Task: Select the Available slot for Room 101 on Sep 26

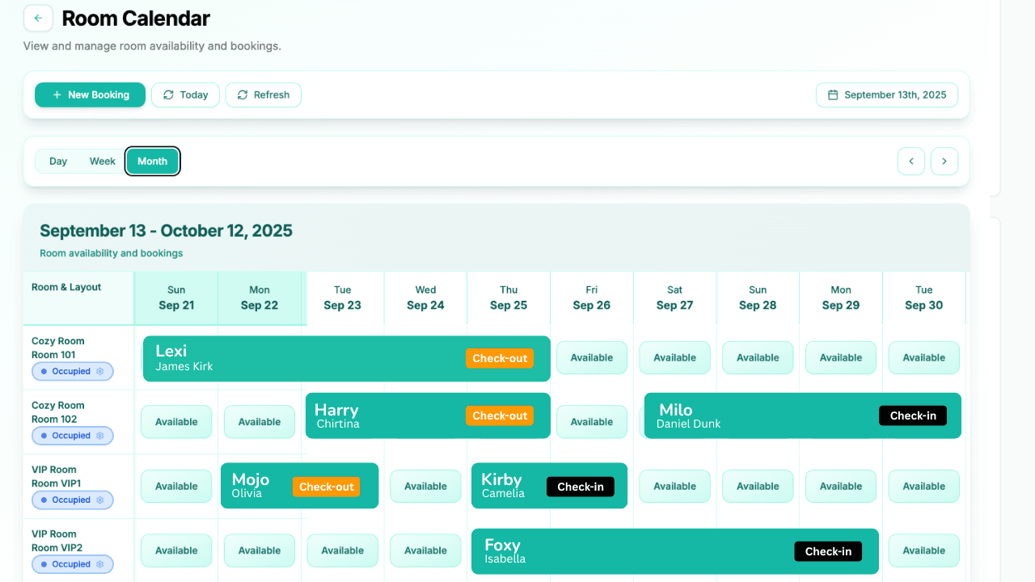Action: (591, 357)
